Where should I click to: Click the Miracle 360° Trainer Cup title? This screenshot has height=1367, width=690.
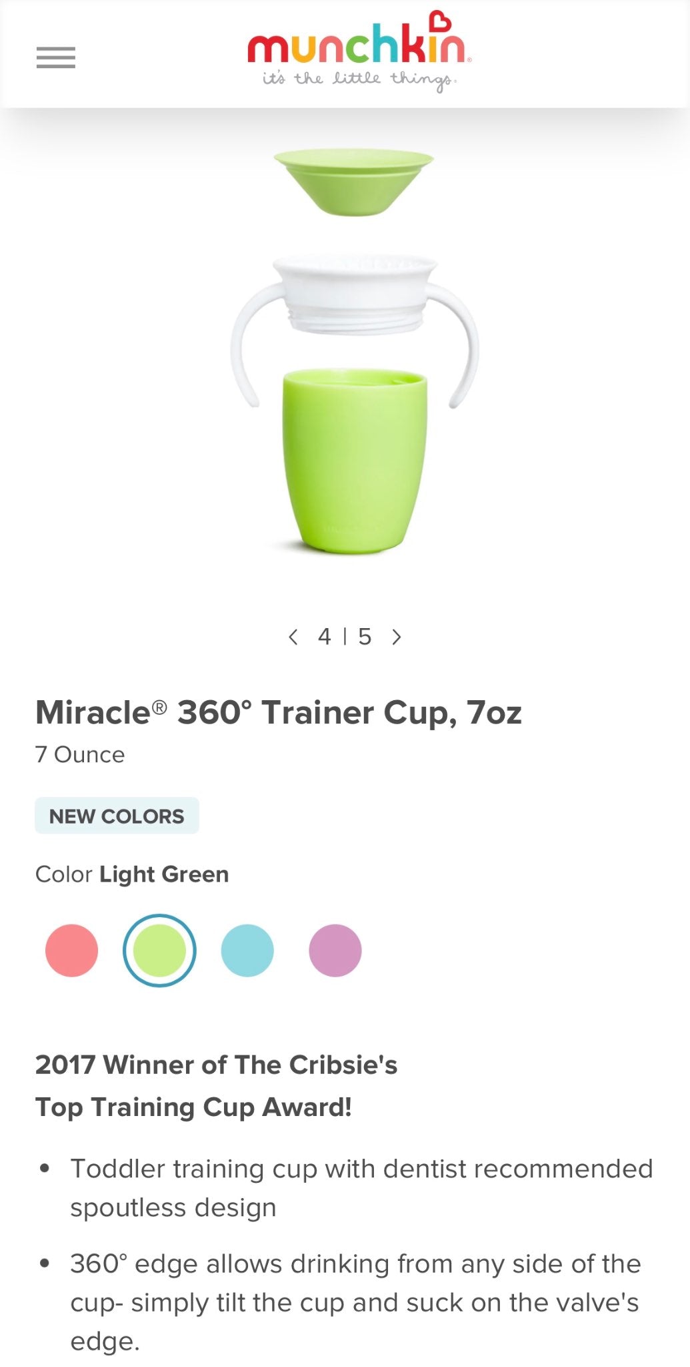point(279,713)
